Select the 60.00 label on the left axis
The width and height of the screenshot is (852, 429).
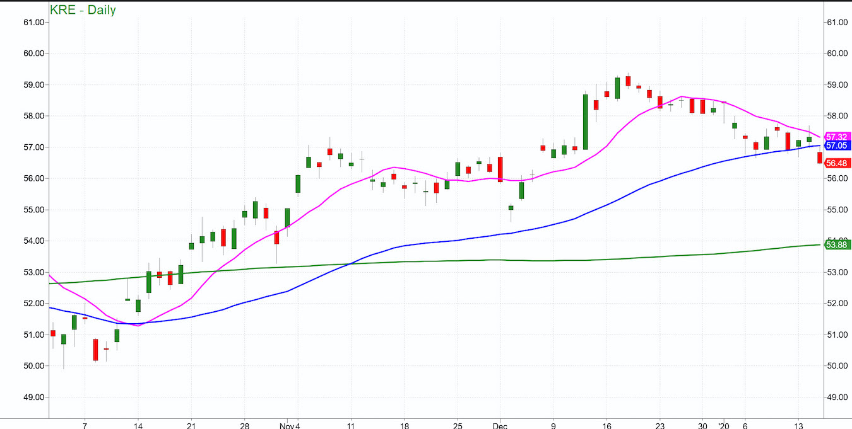pyautogui.click(x=35, y=54)
